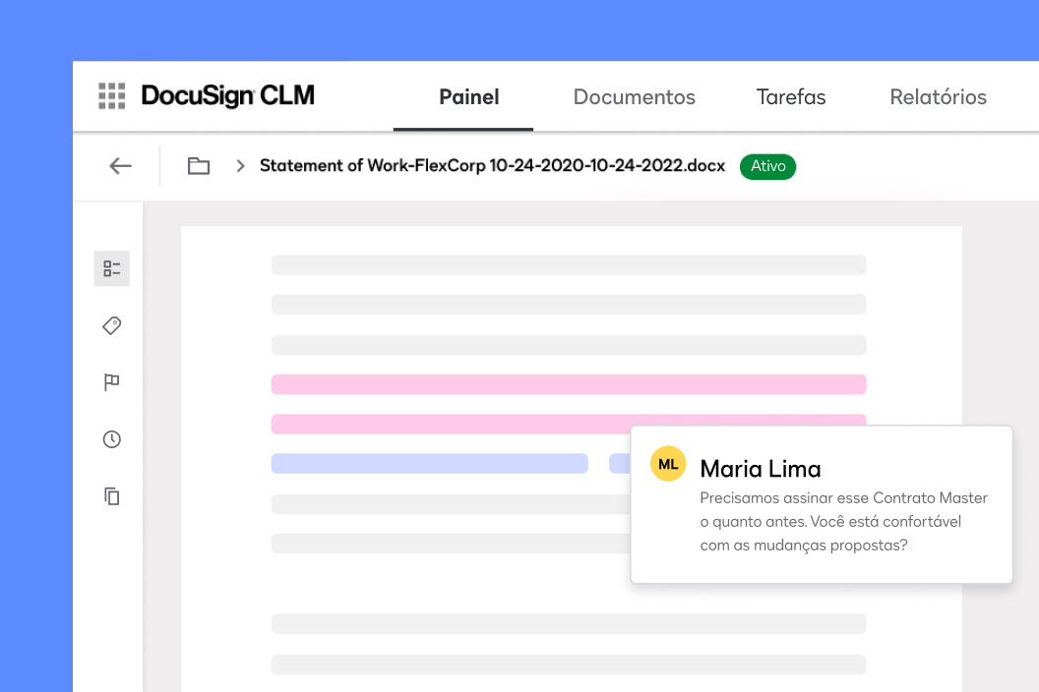The image size is (1039, 692).
Task: View document versions with the copy icon
Action: coord(111,496)
